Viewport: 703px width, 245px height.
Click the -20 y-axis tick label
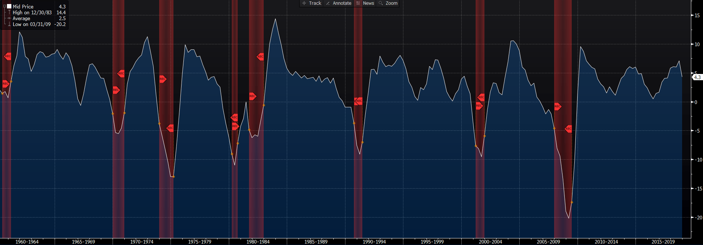pos(697,218)
